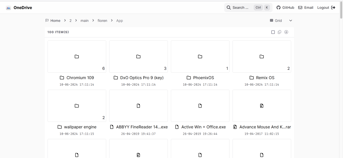Click folder icon beside Remix OS label
343x158 pixels.
point(252,78)
